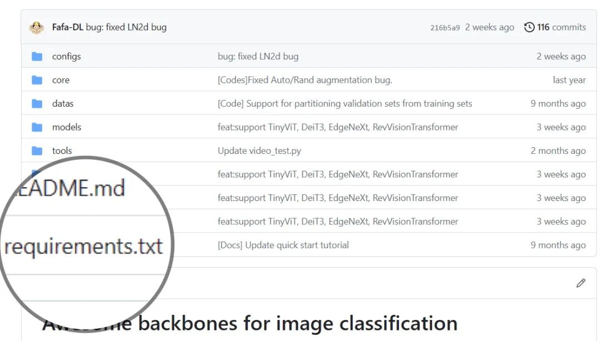Open the configs directory name

point(66,57)
